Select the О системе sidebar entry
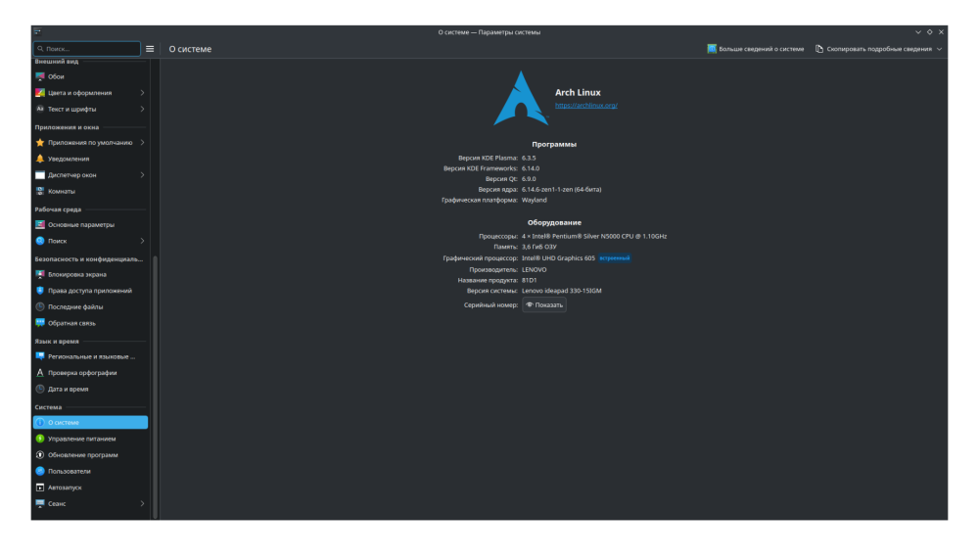The height and width of the screenshot is (557, 979). [90, 422]
